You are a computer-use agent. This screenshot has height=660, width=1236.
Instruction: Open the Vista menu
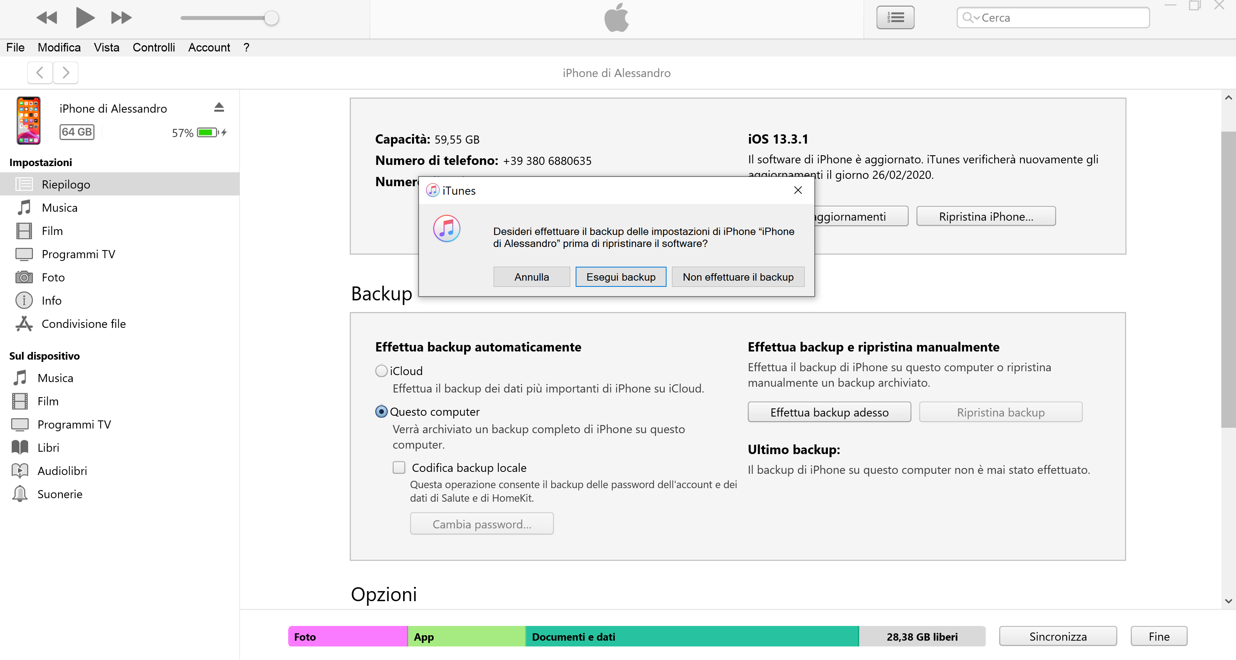tap(106, 48)
